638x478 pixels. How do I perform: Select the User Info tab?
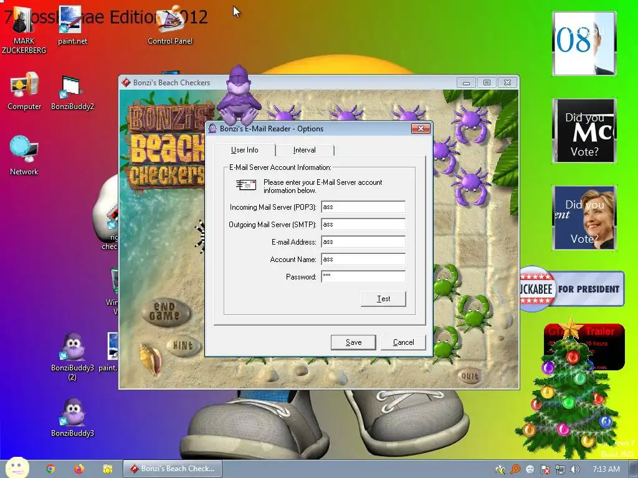(x=244, y=150)
